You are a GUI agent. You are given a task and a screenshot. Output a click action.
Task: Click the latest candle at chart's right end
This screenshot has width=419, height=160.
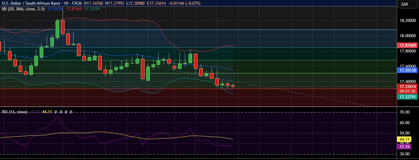click(x=233, y=86)
